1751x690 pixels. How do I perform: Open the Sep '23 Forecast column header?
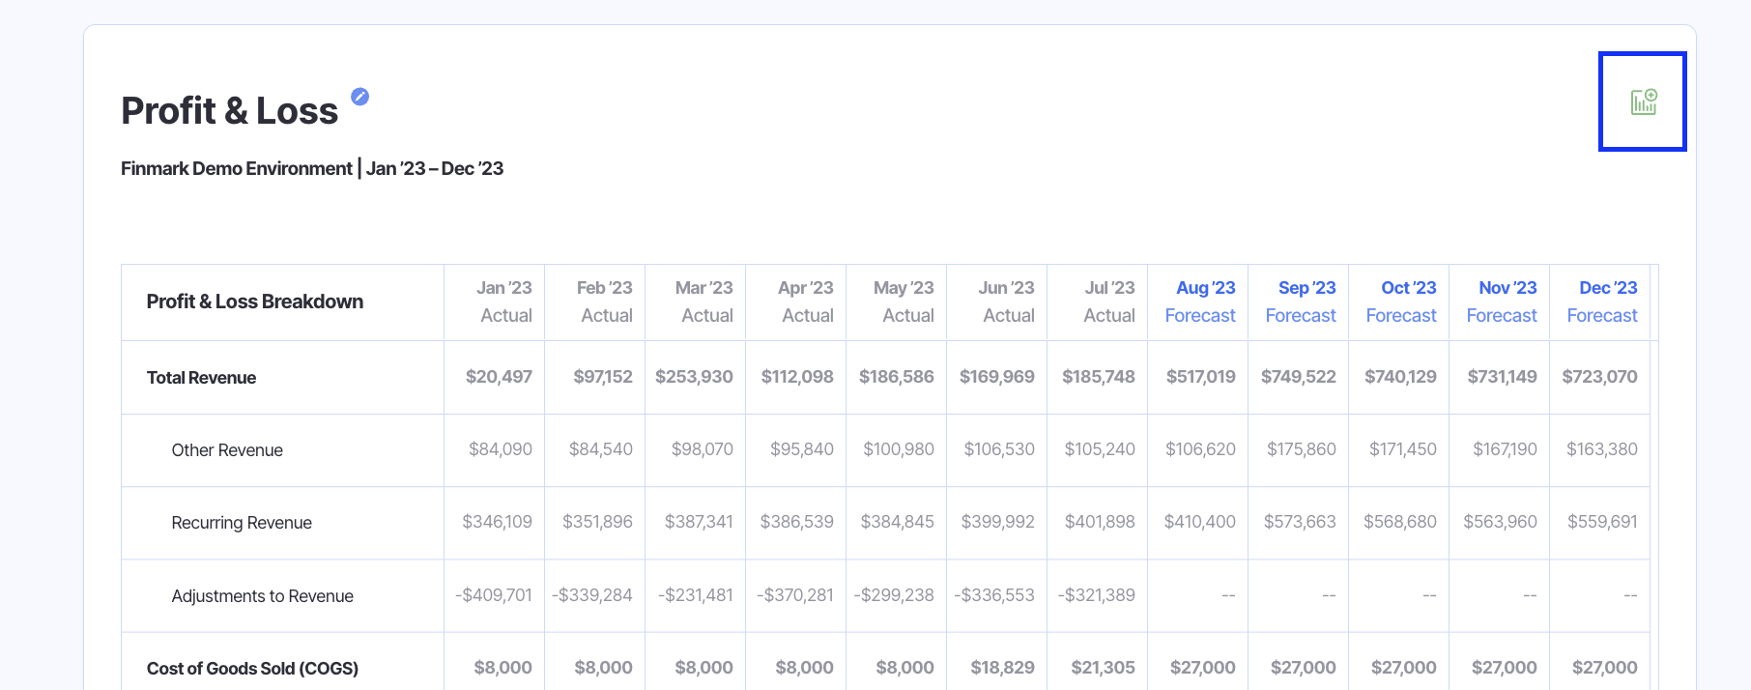tap(1301, 302)
